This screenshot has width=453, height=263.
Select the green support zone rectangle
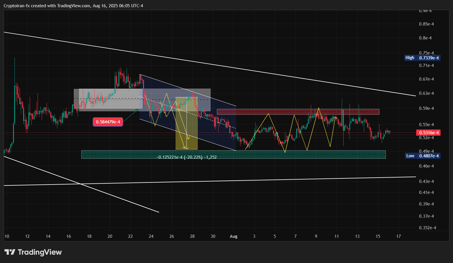[x=233, y=154]
